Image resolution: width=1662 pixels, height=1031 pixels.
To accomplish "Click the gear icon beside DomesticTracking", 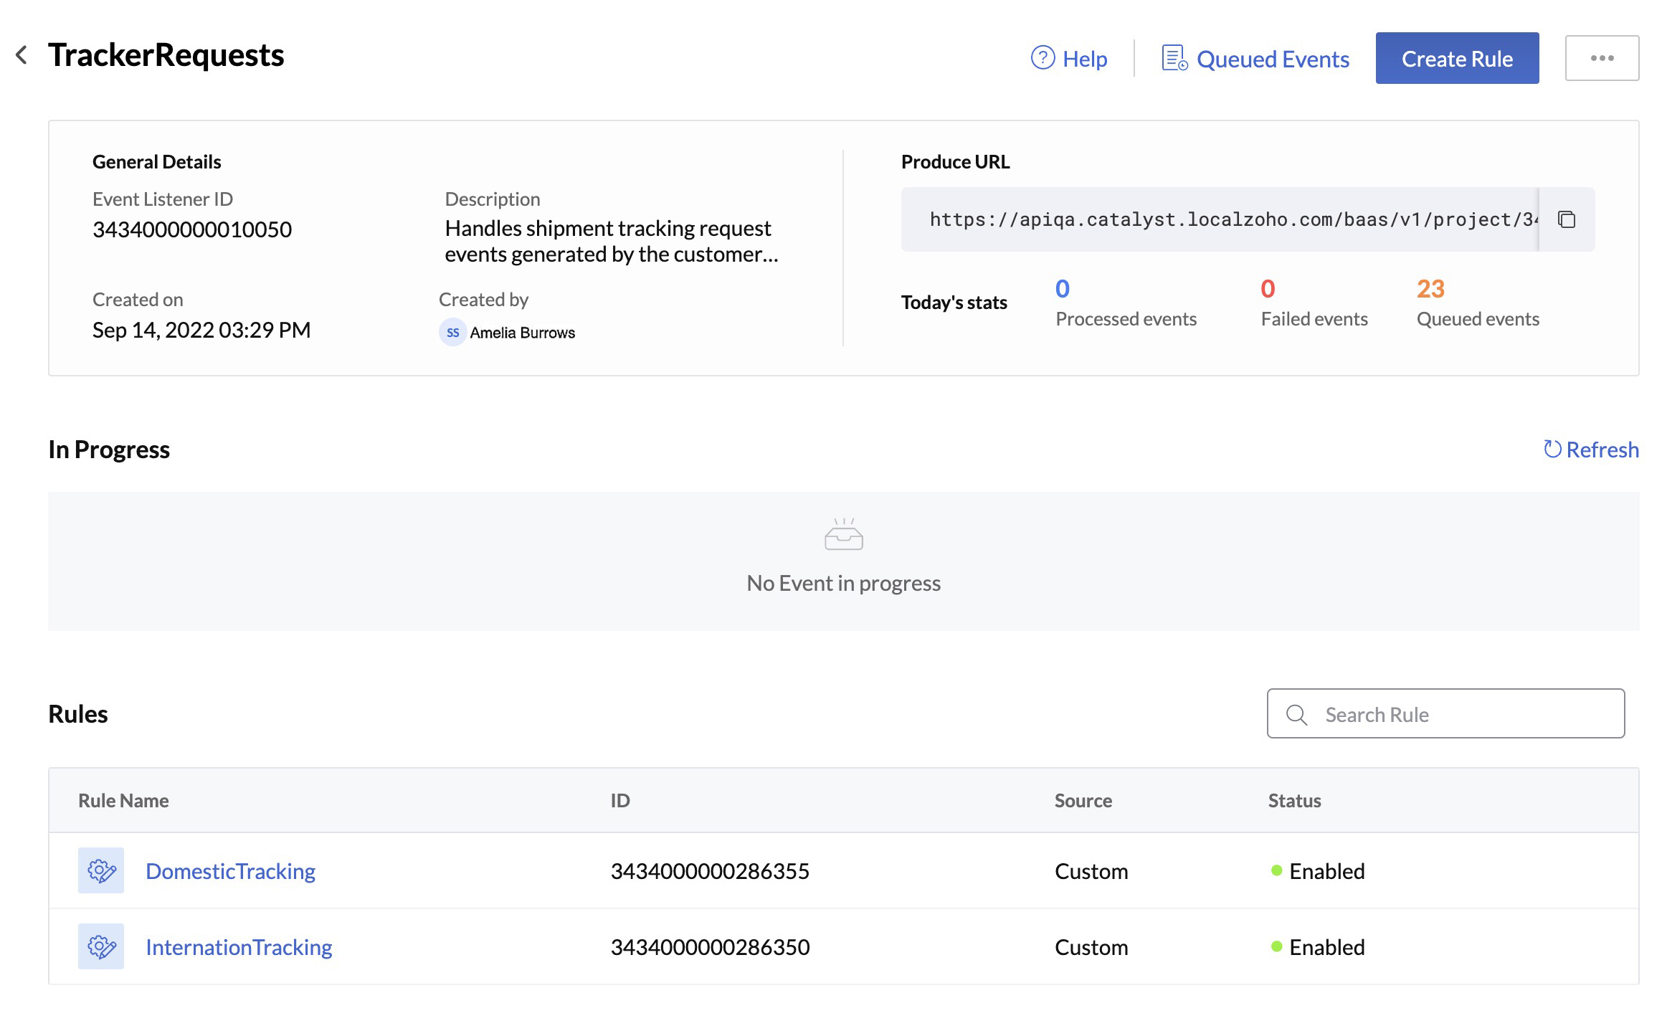I will [101, 871].
